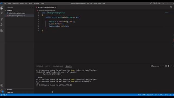Open errors and warnings status indicator
This screenshot has height=98, width=174.
[4, 95]
